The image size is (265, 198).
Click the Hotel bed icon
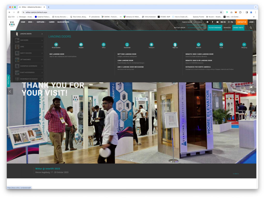(x=221, y=45)
